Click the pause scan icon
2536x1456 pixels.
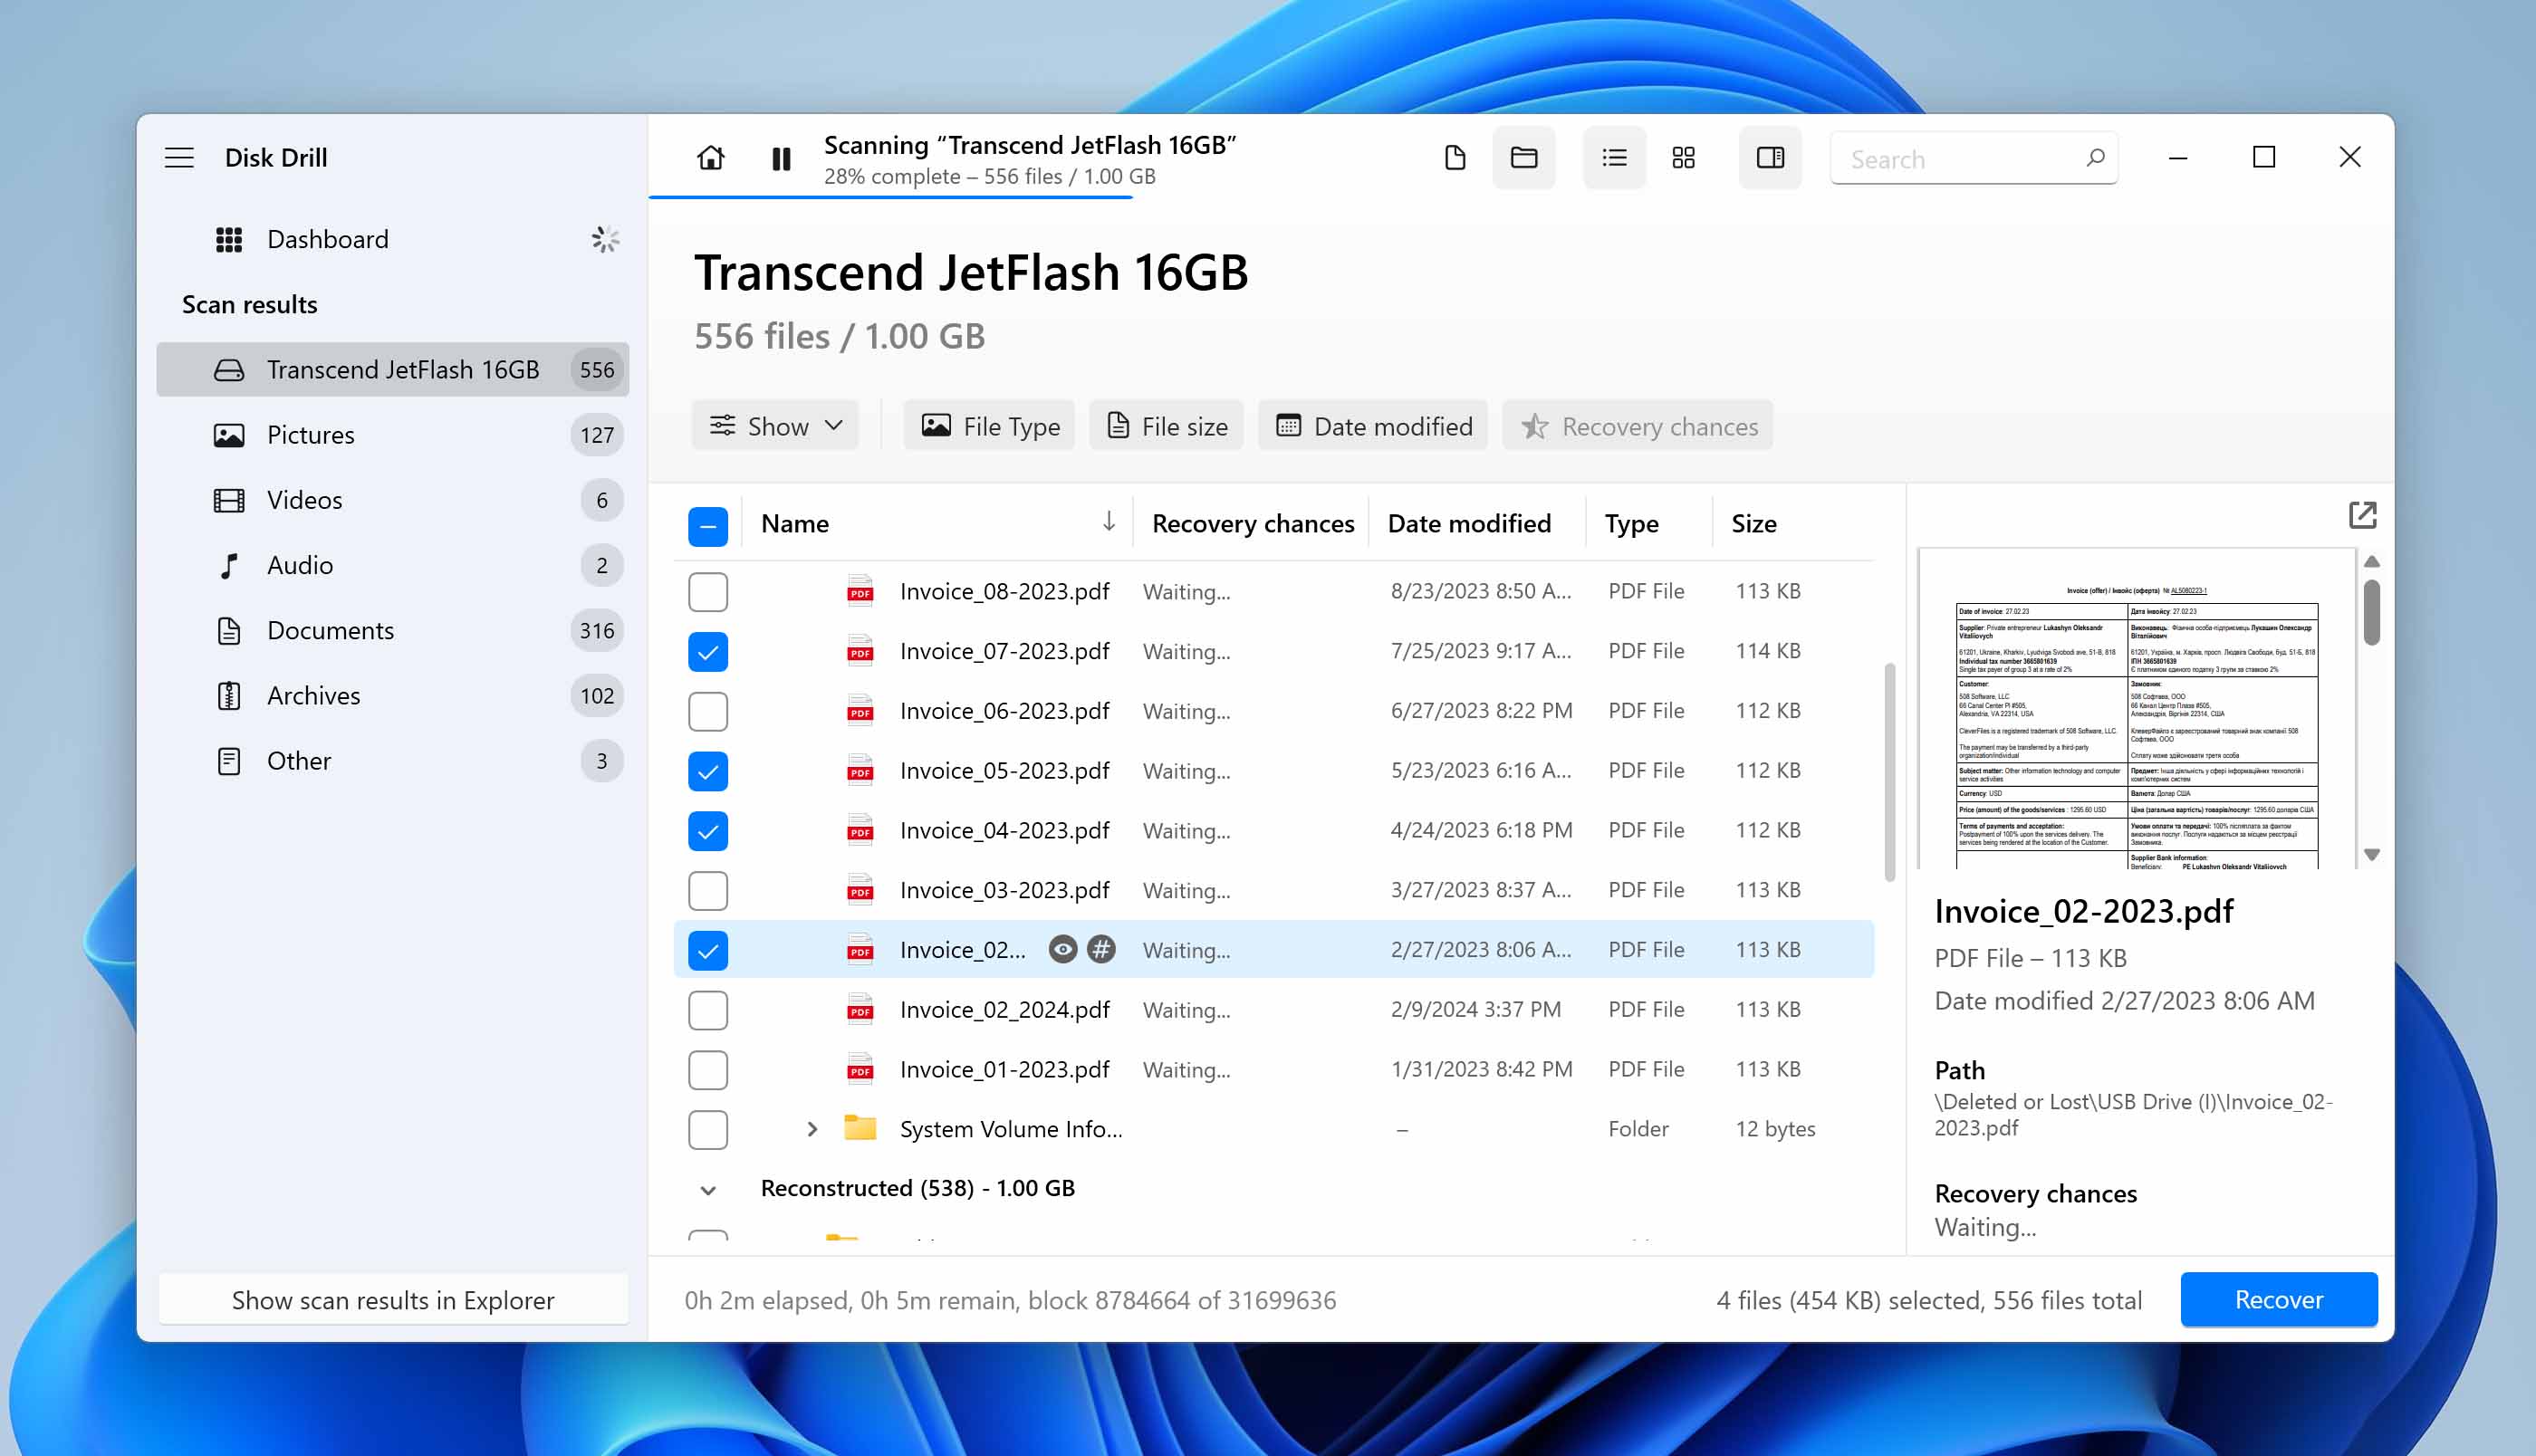pyautogui.click(x=781, y=158)
